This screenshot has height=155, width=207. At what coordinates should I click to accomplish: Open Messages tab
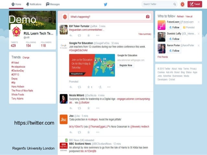tap(53, 4)
